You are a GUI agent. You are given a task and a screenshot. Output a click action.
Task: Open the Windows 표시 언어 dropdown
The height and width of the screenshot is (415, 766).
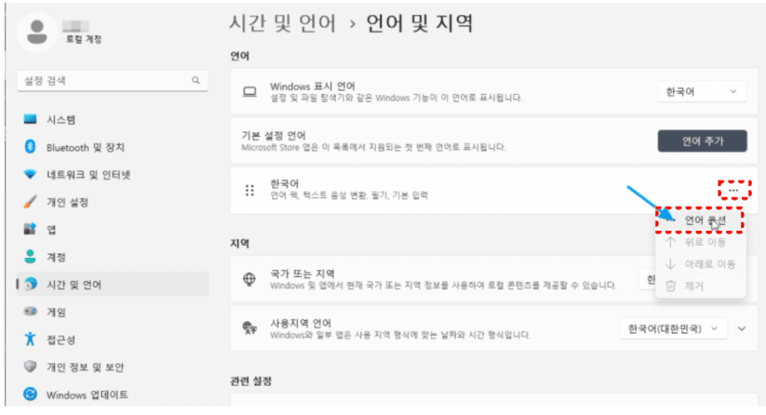(702, 92)
